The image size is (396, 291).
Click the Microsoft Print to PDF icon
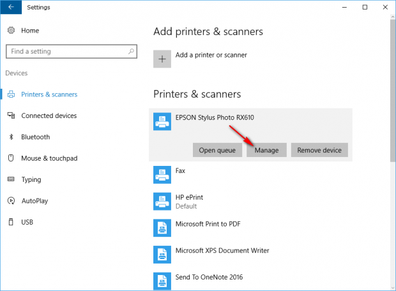point(162,228)
